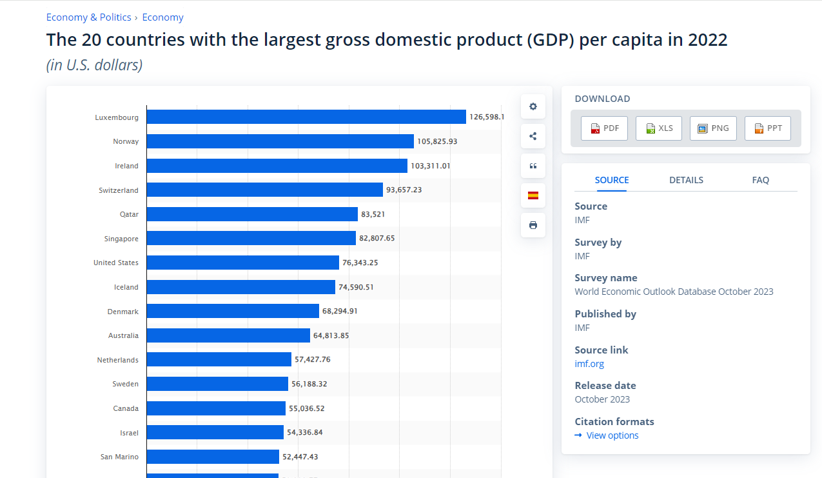Download the chart as PPT
The width and height of the screenshot is (822, 478).
(x=767, y=128)
